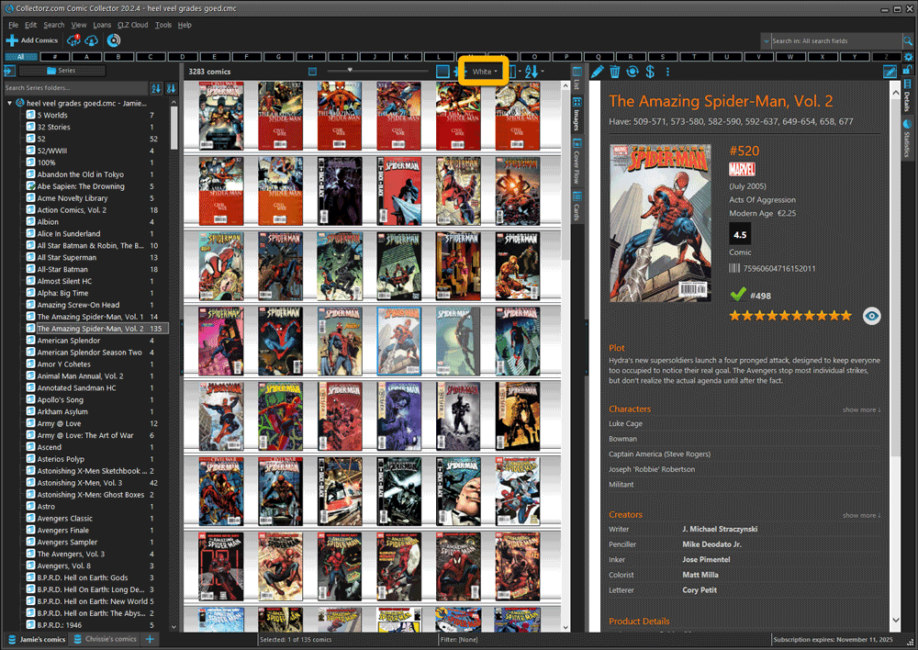Select the All alphabet filter button
Image resolution: width=918 pixels, height=650 pixels.
pyautogui.click(x=21, y=57)
